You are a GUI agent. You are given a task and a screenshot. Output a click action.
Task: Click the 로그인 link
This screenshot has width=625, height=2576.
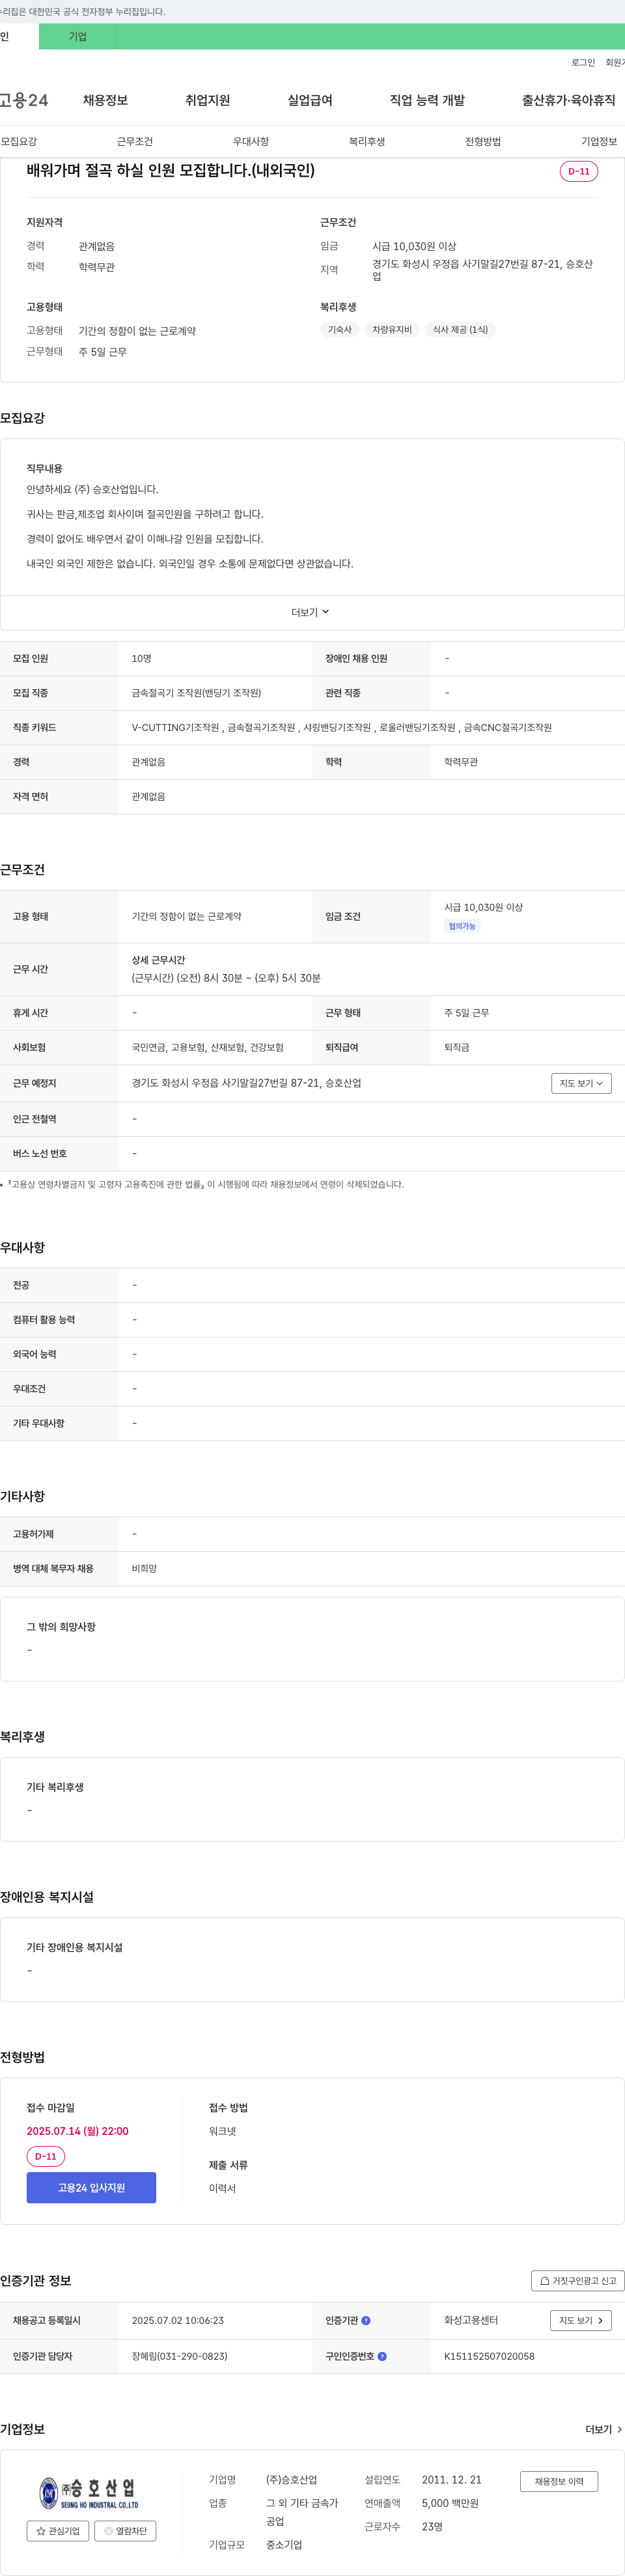[583, 63]
